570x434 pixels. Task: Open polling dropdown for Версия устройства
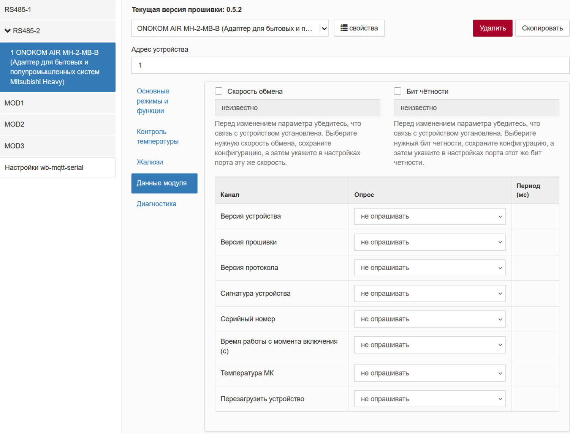point(430,216)
